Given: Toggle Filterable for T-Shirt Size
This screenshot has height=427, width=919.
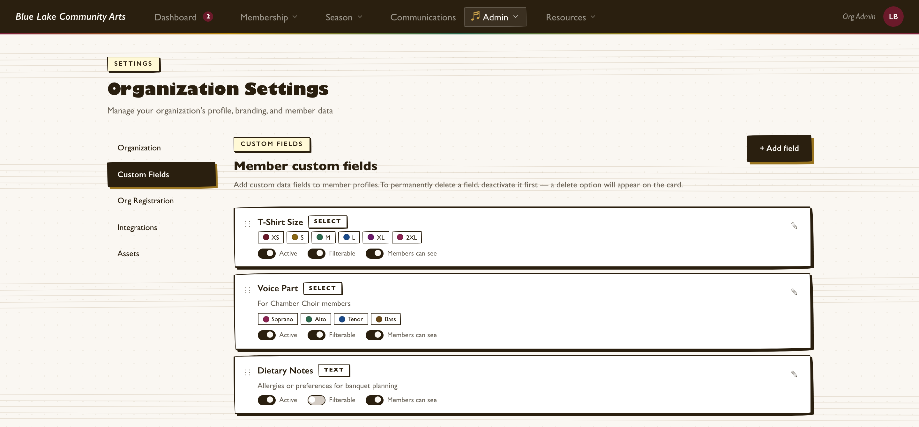Looking at the screenshot, I should point(316,254).
